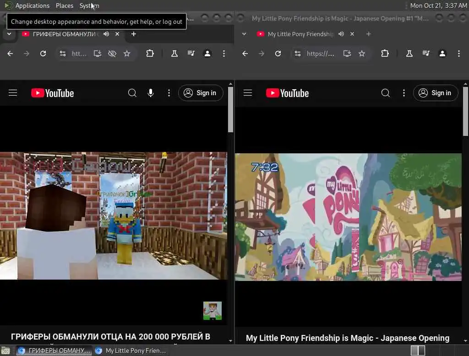Viewport: 469px width, 356px height.
Task: Click left window scrollbar down arrow
Action: click(x=230, y=341)
